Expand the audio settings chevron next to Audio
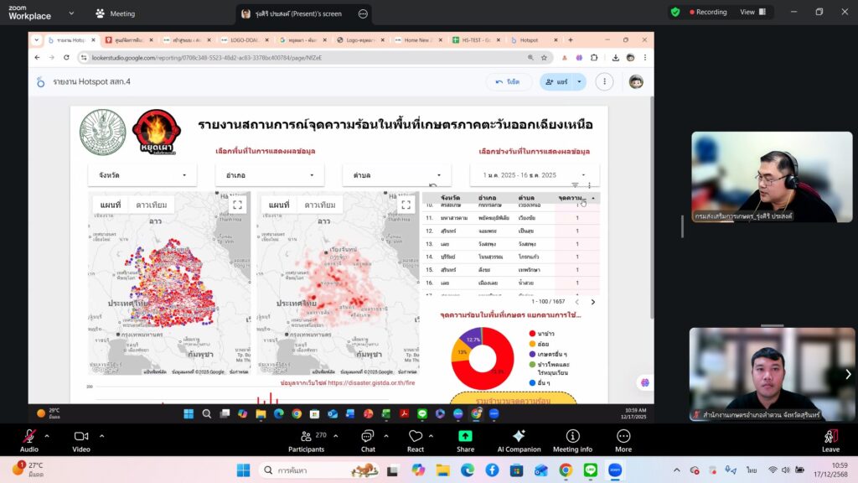 tap(47, 435)
